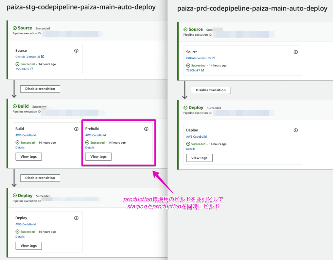Disable transition between stg Source and Build
Viewport: 333px width, 260px height.
coord(40,89)
